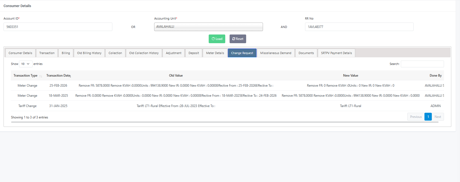Go to the Adjustment tab
The image size is (460, 182).
[x=174, y=53]
